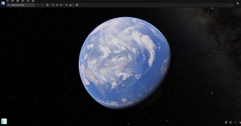The image size is (241, 126).
Task: Open the sixth menu in the menu bar
Action: [x=33, y=1]
